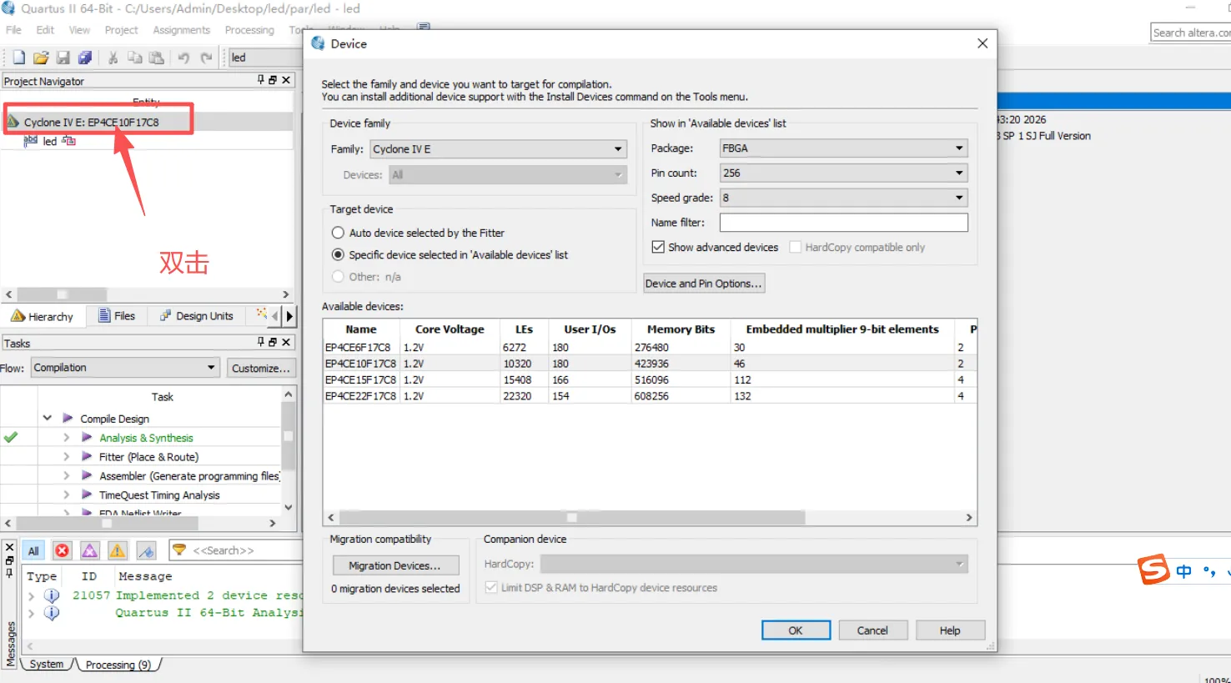Screen dimensions: 1231x683
Task: Open Device and Pin Options
Action: [x=703, y=284]
